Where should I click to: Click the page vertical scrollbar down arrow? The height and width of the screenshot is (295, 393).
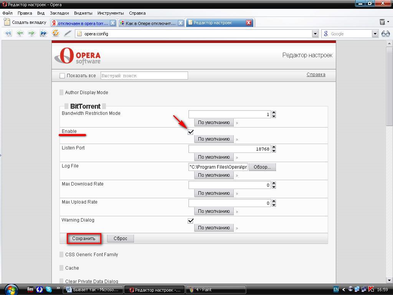(389, 280)
